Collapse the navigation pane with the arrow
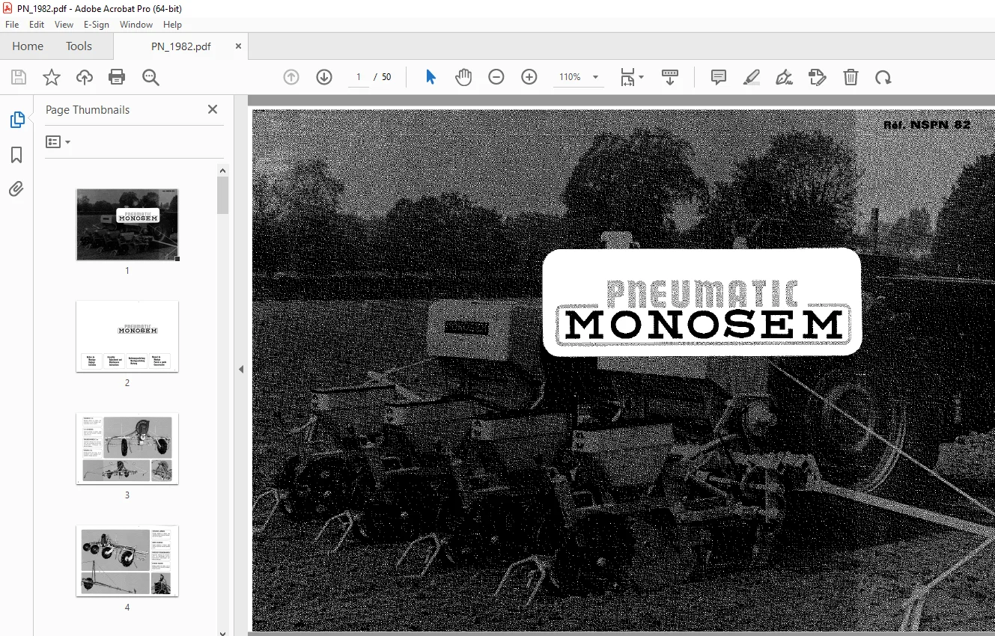Image resolution: width=995 pixels, height=636 pixels. click(241, 369)
